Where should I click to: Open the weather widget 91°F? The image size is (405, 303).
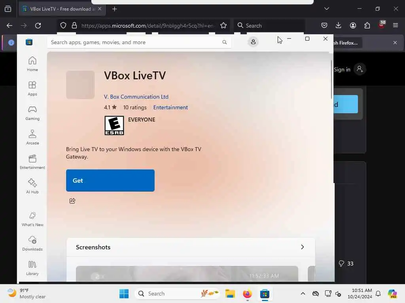coord(26,294)
